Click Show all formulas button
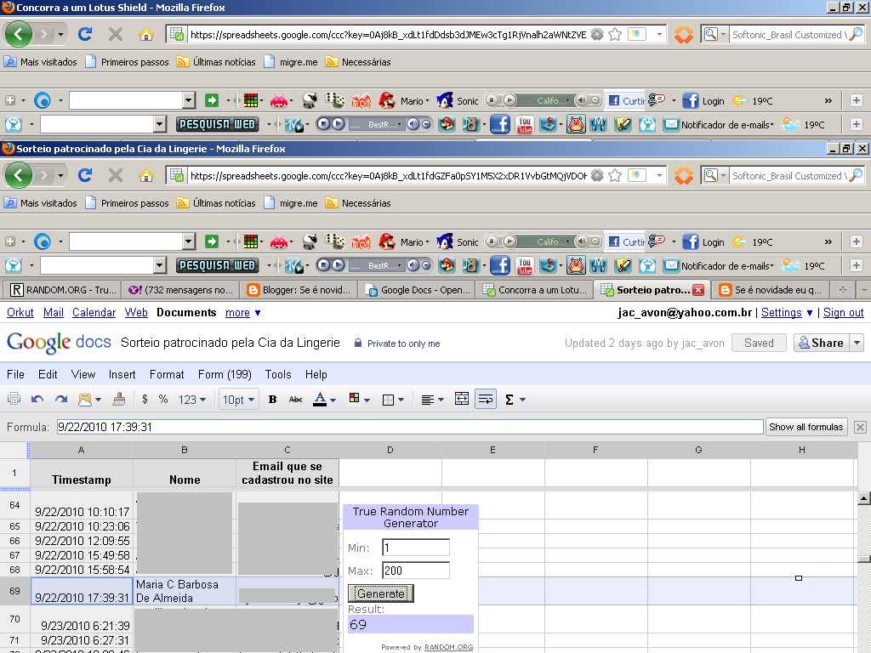This screenshot has height=653, width=871. click(x=806, y=427)
